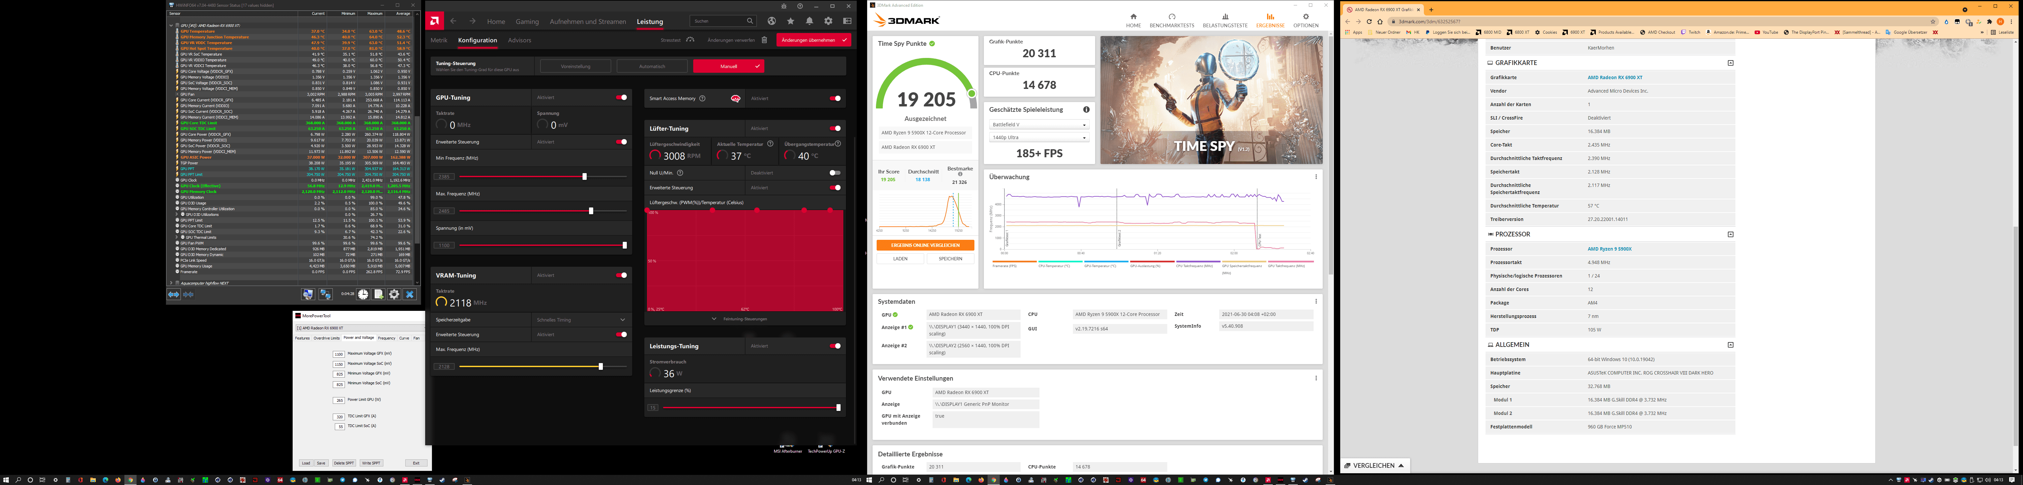Screen dimensions: 2023x485
Task: Click Write SPPT in MorePowerTool
Action: point(372,463)
